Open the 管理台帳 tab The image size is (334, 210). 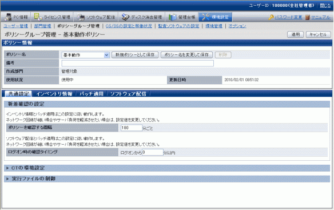point(182,17)
